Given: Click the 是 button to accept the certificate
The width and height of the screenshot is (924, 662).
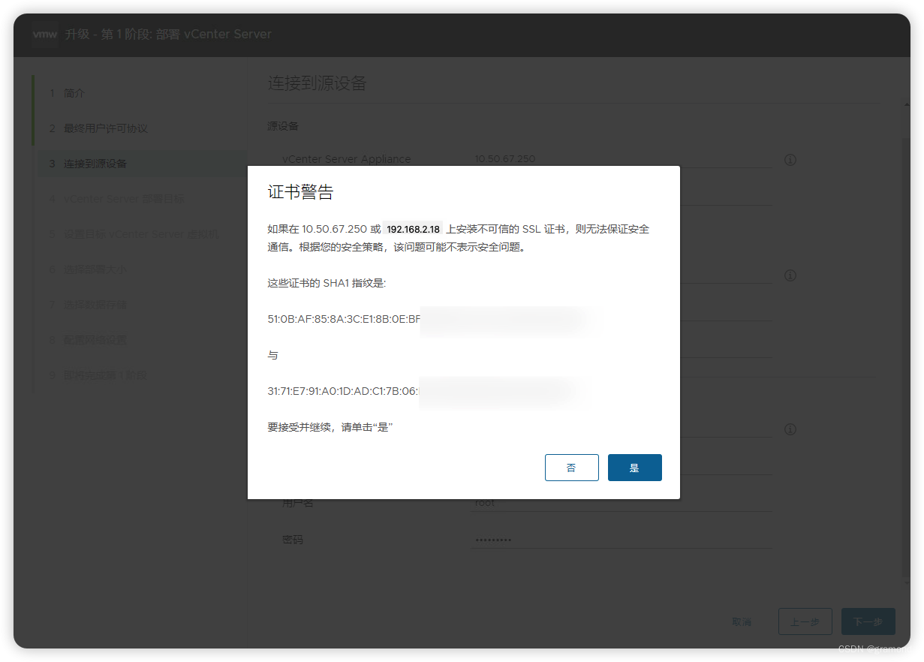Looking at the screenshot, I should 634,467.
